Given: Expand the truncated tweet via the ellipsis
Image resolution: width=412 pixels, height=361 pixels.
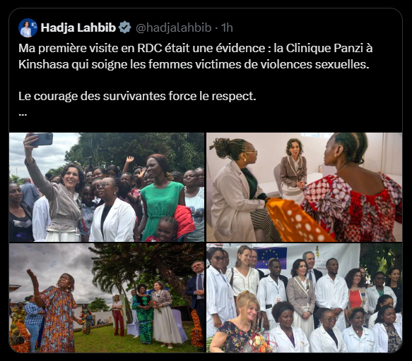Looking at the screenshot, I should point(23,114).
